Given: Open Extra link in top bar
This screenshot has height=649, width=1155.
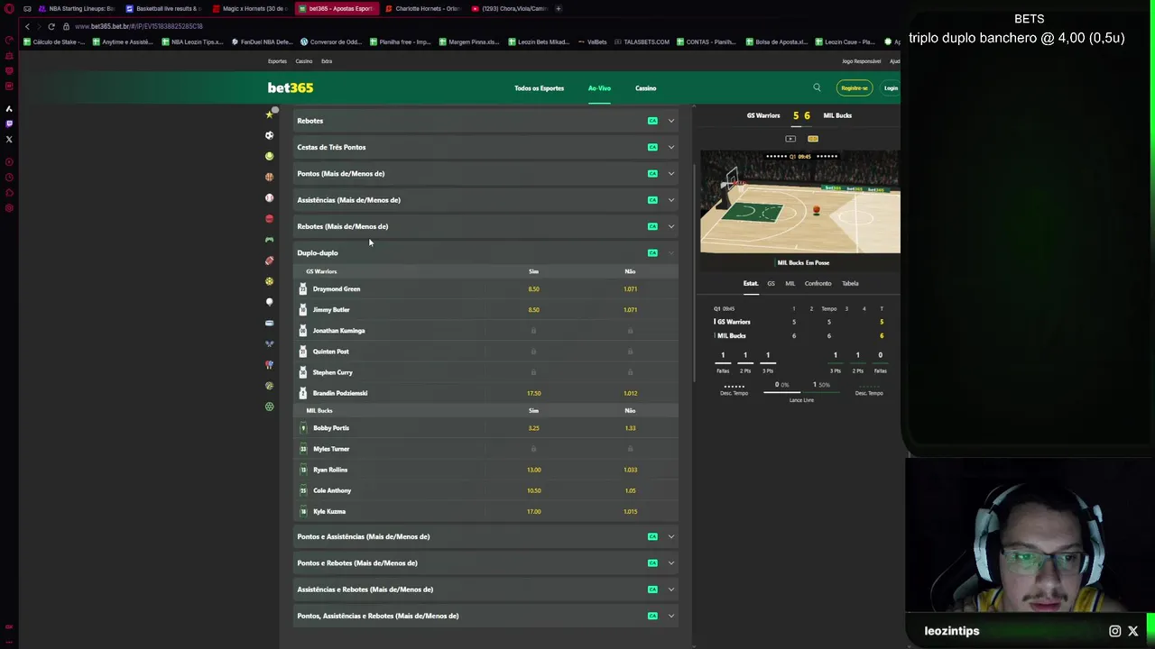Looking at the screenshot, I should [x=327, y=61].
